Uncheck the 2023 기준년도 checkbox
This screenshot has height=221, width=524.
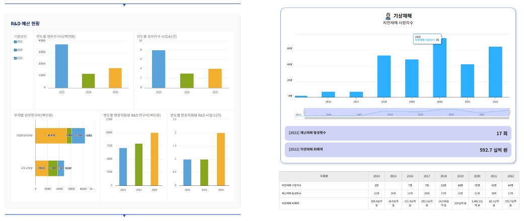(x=15, y=58)
